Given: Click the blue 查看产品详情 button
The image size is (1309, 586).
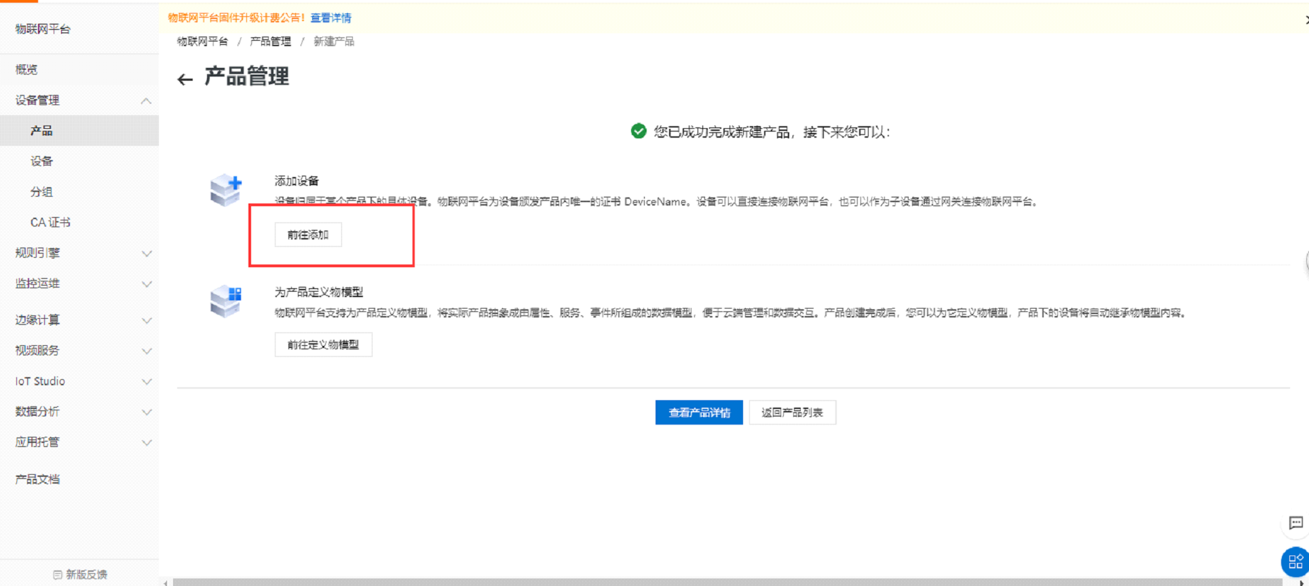Looking at the screenshot, I should tap(699, 412).
